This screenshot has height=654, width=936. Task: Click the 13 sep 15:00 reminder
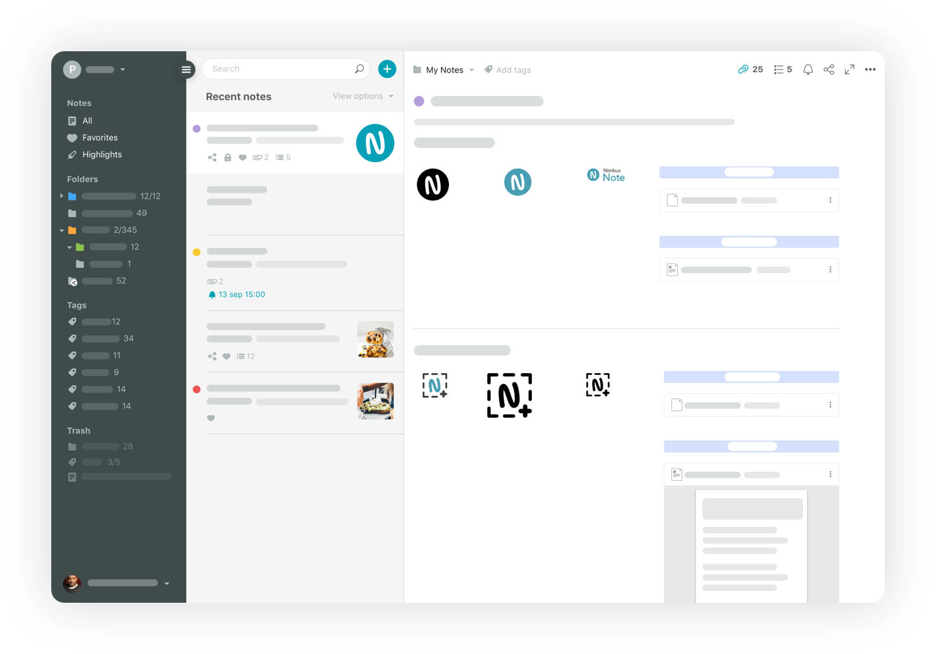237,295
